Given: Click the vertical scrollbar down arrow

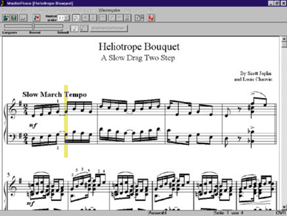Looking at the screenshot, I should [x=284, y=207].
